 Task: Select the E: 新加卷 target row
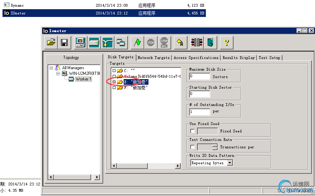click(x=136, y=82)
